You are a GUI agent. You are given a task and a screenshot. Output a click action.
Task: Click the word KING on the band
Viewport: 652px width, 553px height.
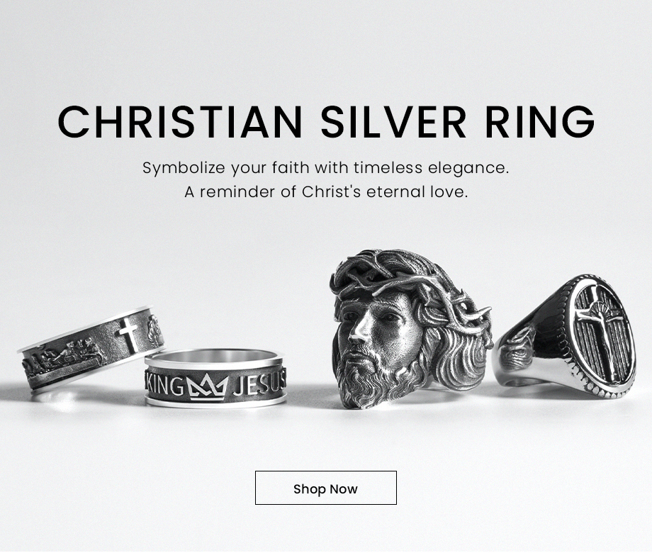click(x=164, y=385)
